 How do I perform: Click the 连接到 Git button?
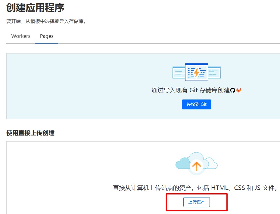pyautogui.click(x=196, y=104)
